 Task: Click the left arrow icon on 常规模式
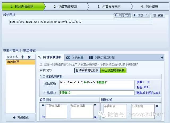(x=14, y=117)
